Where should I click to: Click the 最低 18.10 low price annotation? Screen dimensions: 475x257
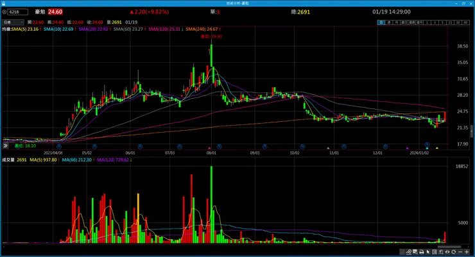click(25, 145)
